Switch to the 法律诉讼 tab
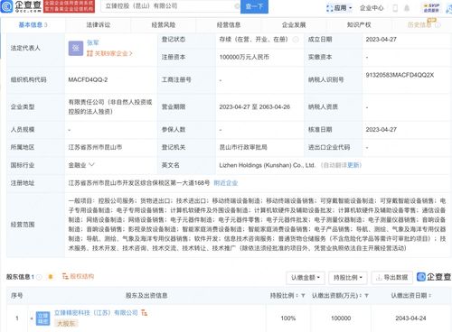 click(x=99, y=25)
